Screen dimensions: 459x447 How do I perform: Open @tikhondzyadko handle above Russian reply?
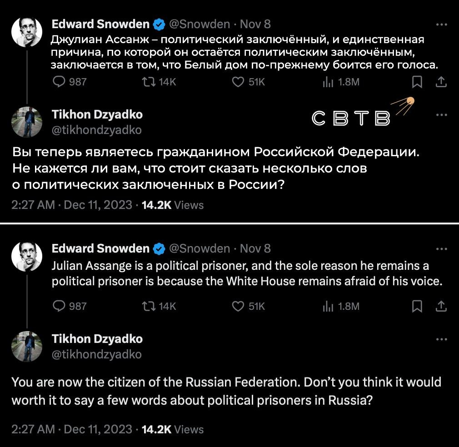(x=96, y=130)
